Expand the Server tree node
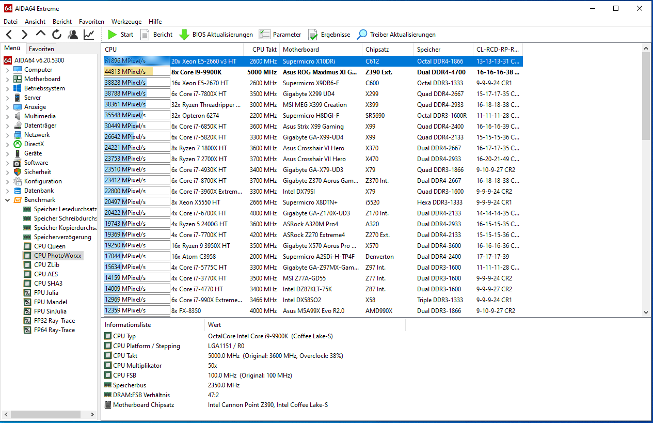This screenshot has height=423, width=653. tap(7, 98)
